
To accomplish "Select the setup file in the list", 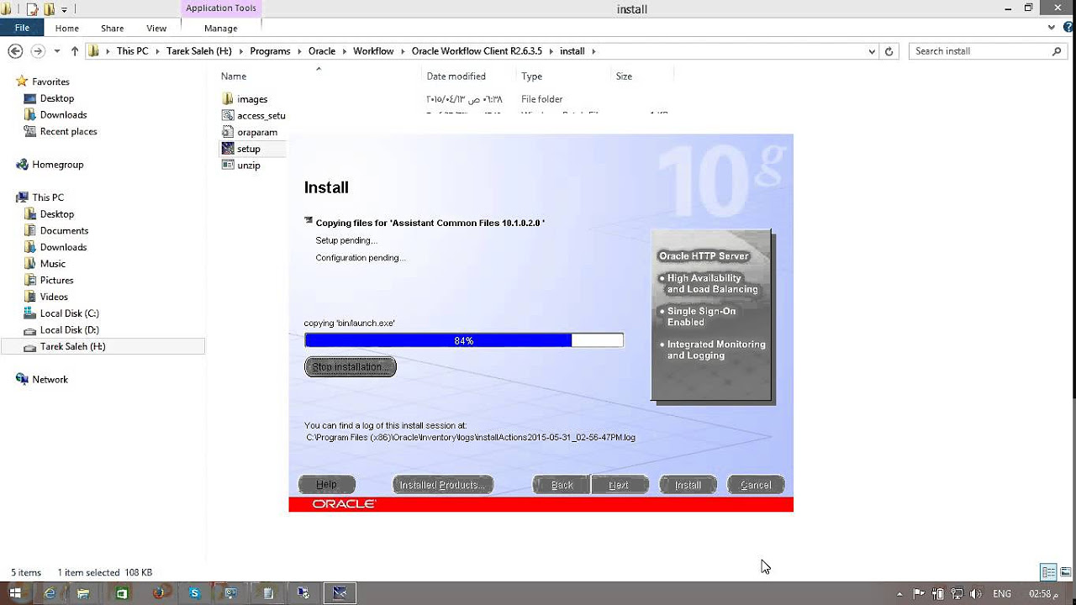I will click(249, 149).
